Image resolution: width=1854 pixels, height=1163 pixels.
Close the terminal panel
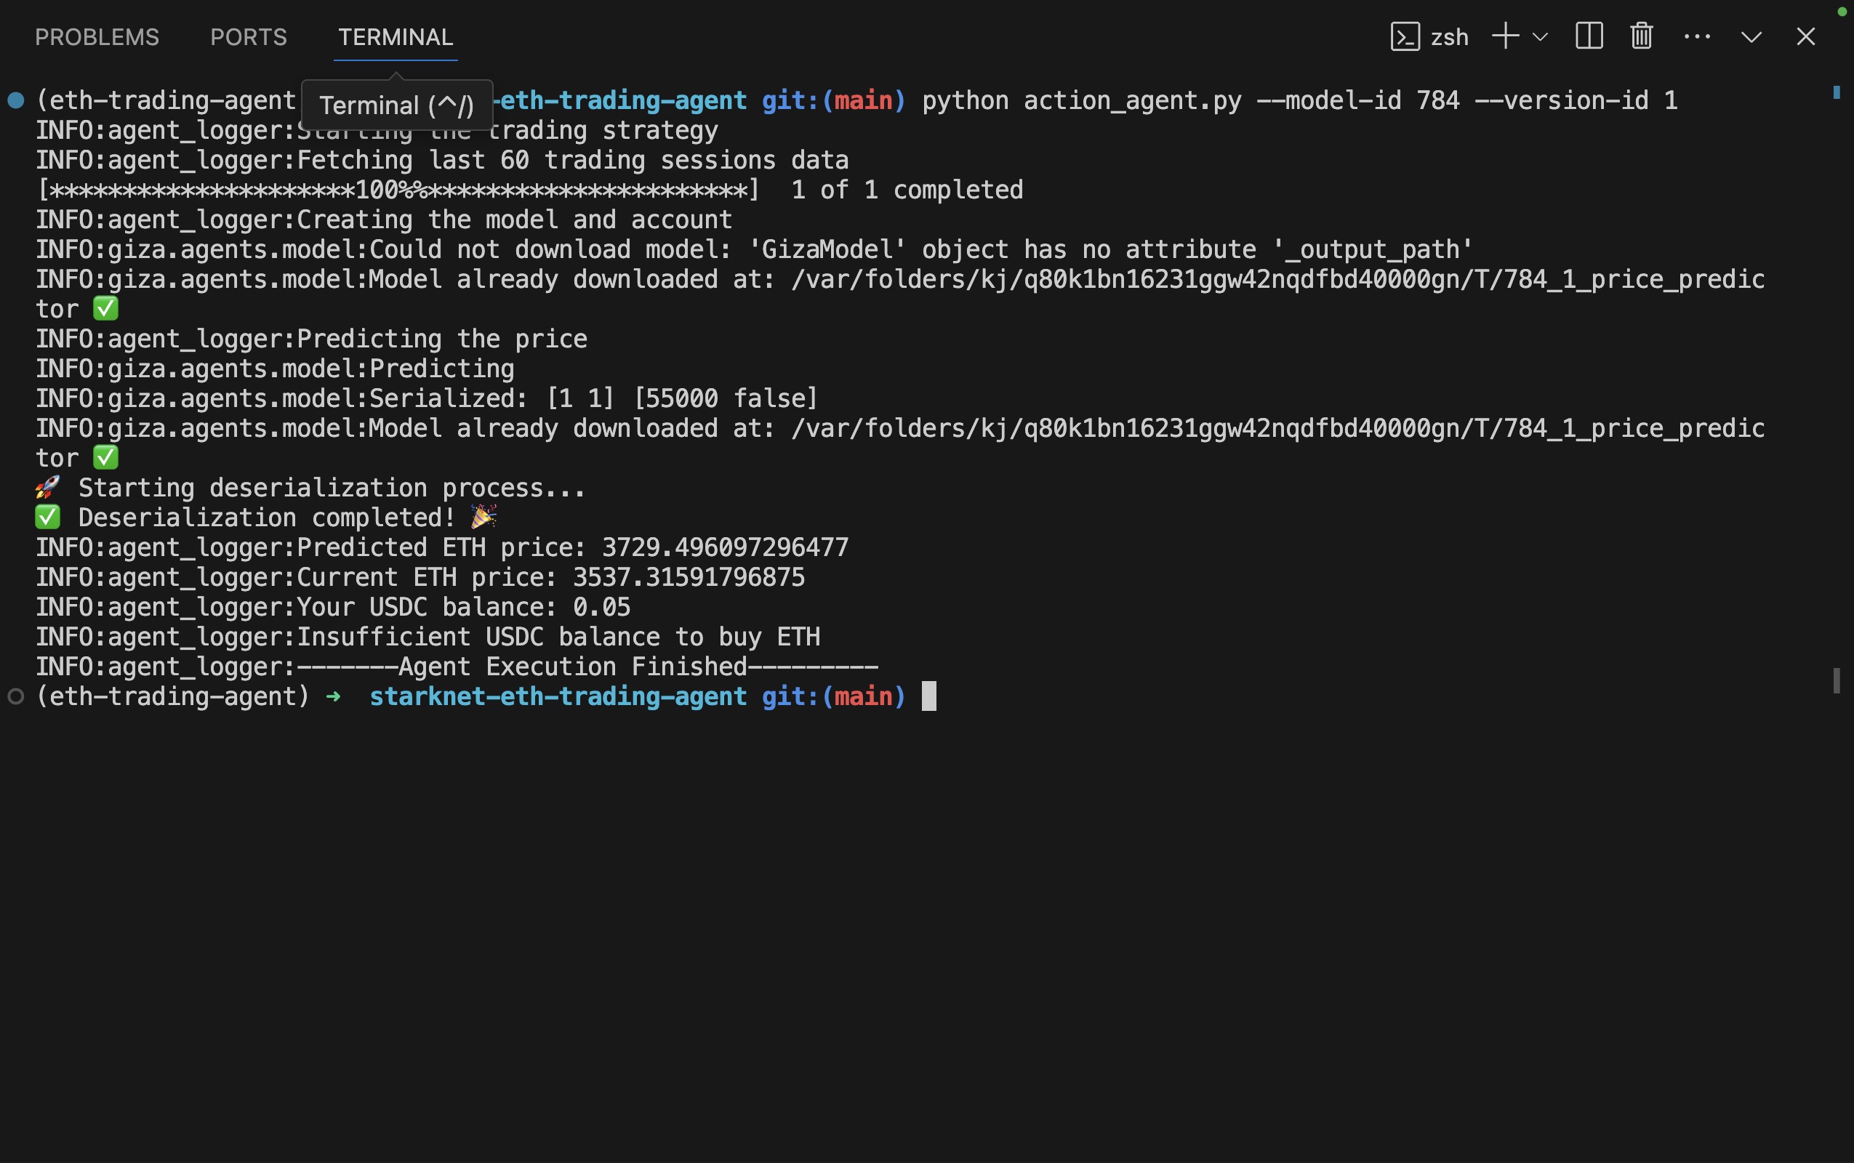click(1805, 36)
